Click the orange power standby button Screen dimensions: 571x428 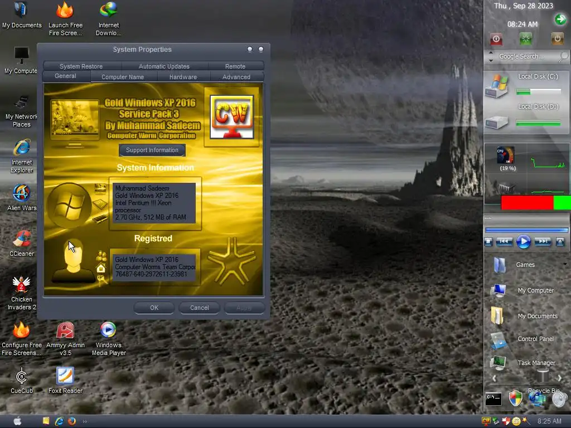pyautogui.click(x=557, y=38)
